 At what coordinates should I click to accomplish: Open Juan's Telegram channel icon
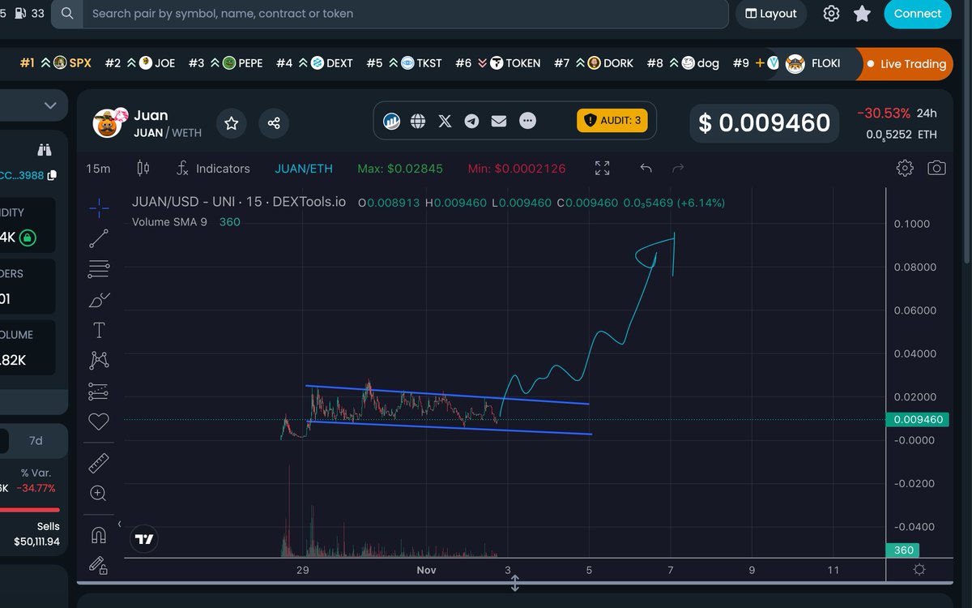(x=471, y=121)
